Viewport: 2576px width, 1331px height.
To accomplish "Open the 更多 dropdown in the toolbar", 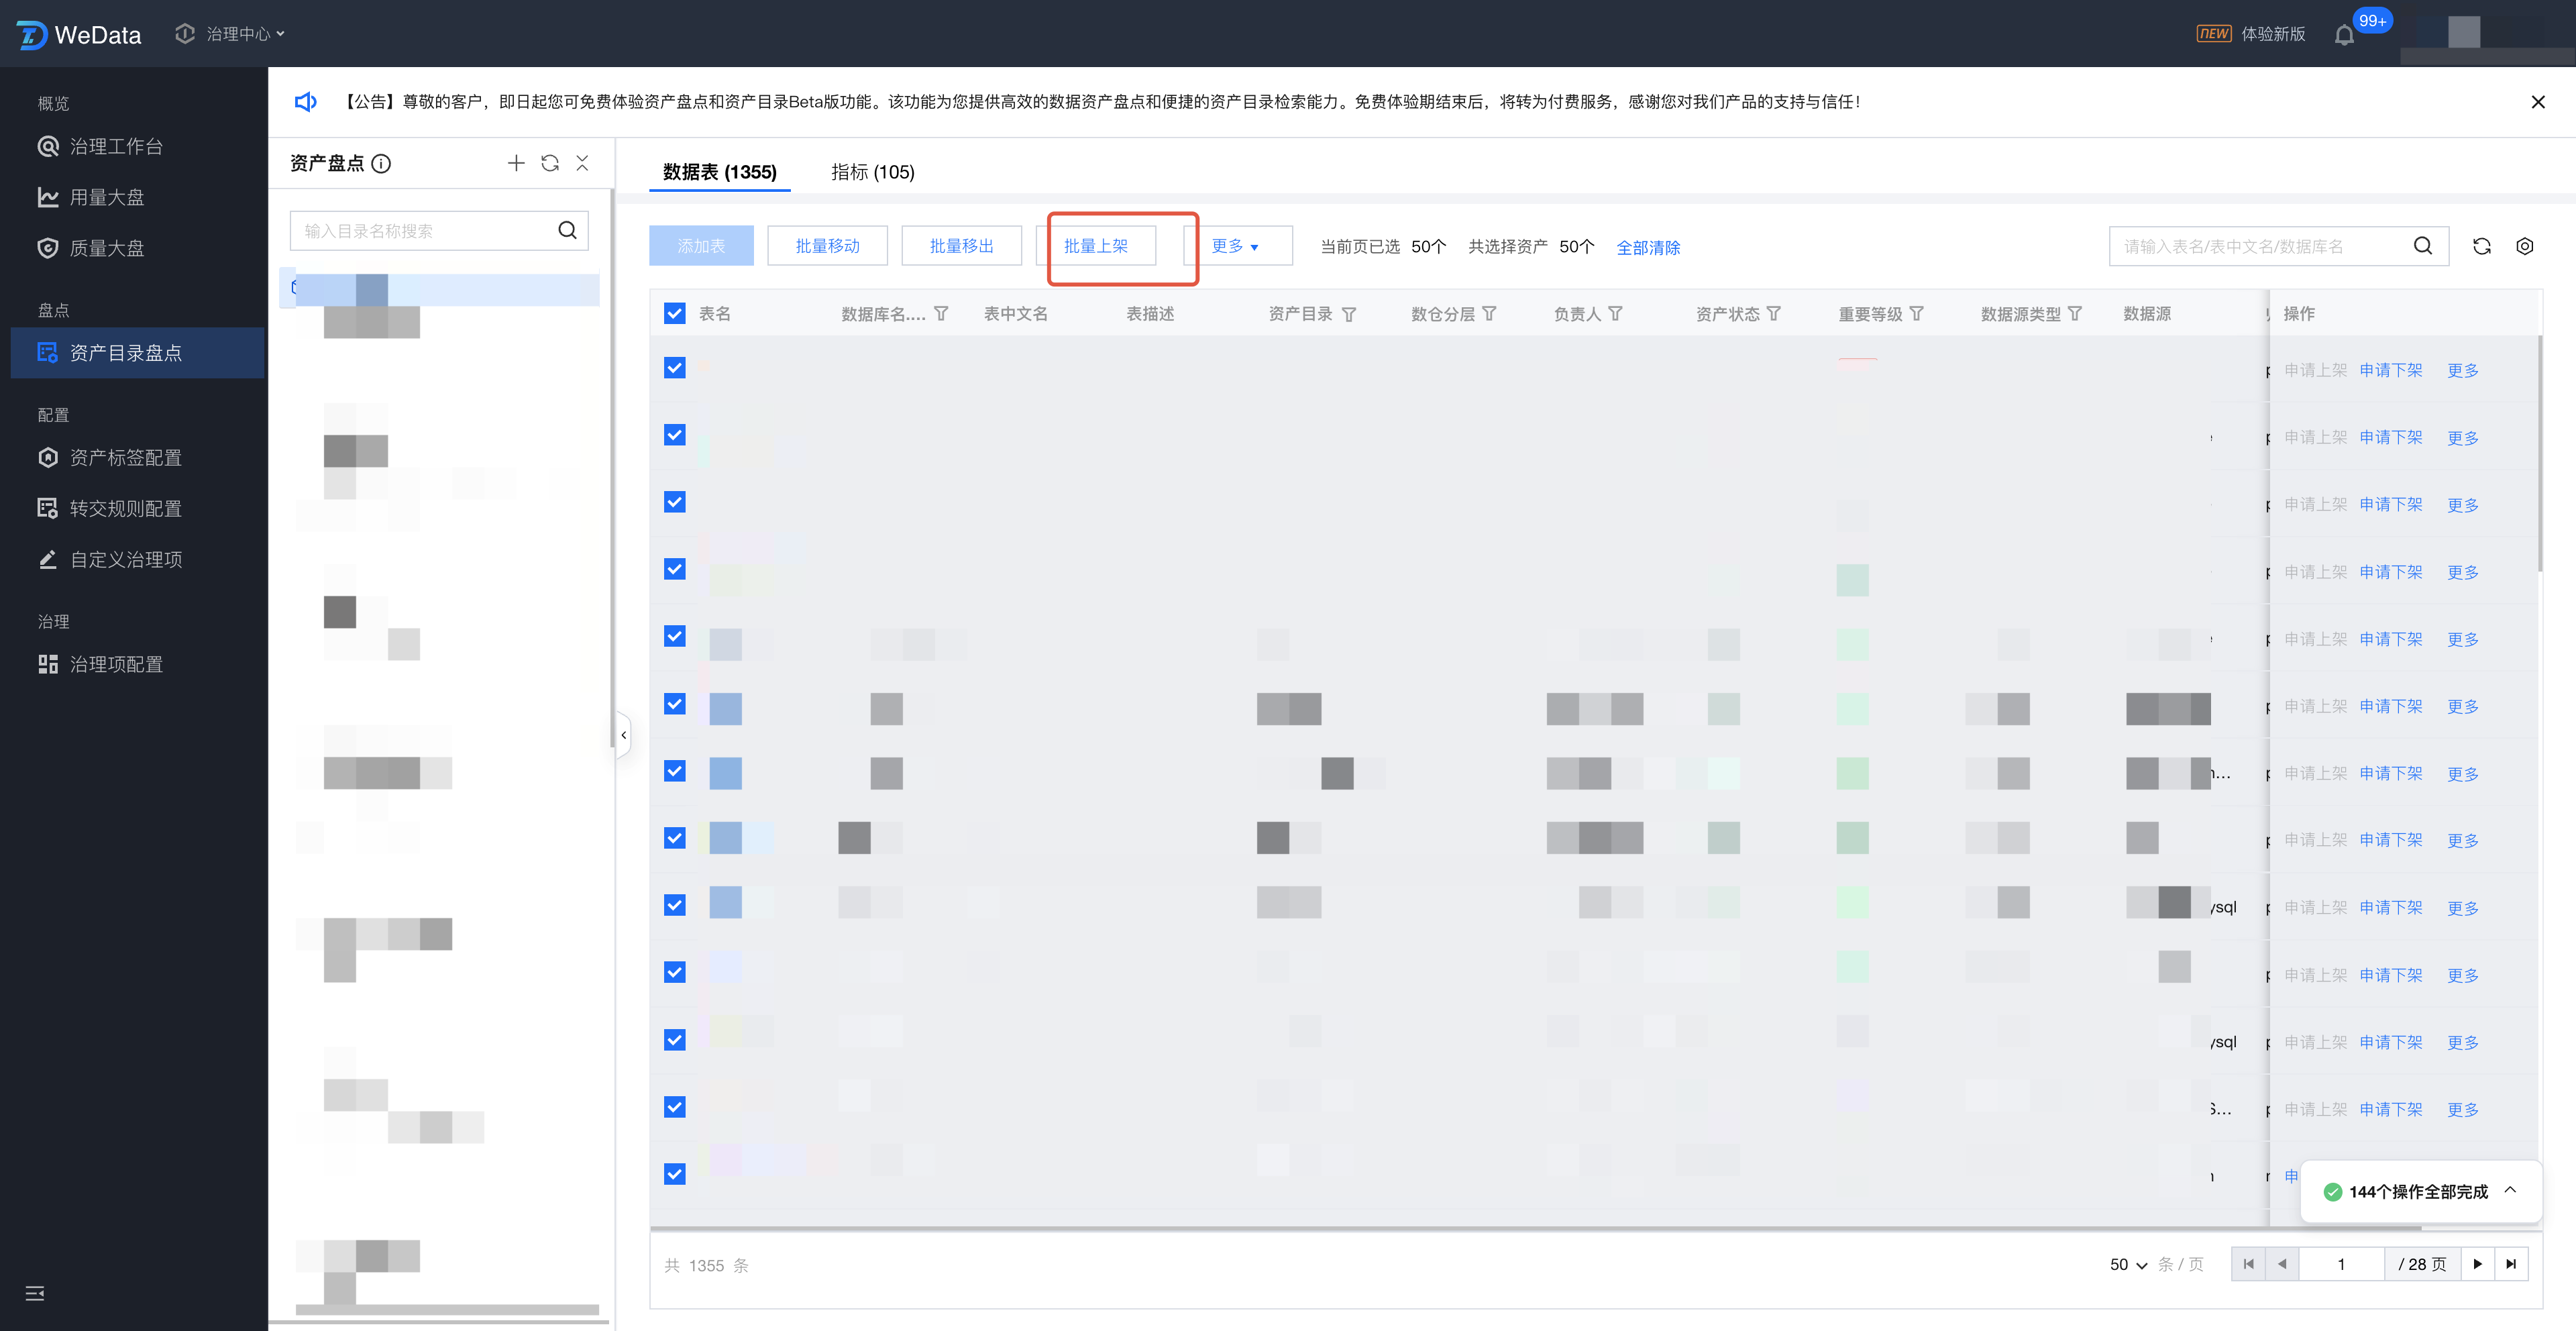I will (x=1236, y=246).
